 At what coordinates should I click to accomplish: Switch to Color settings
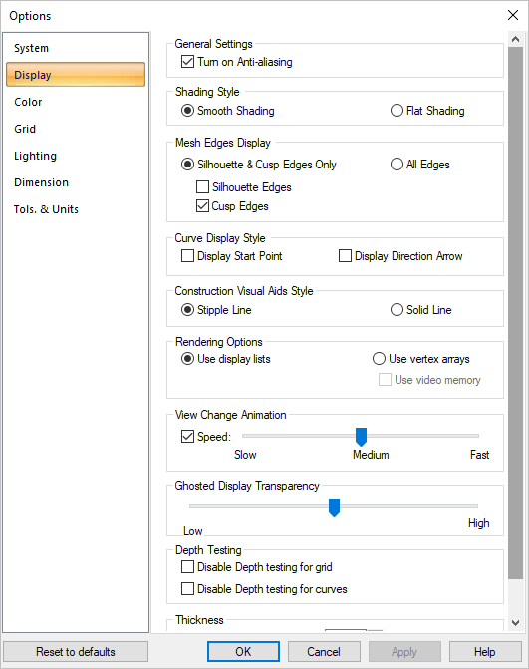(76, 102)
